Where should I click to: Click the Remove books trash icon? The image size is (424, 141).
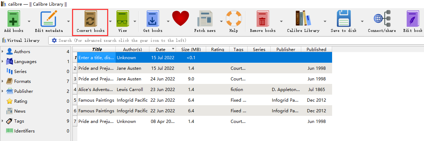click(x=263, y=19)
